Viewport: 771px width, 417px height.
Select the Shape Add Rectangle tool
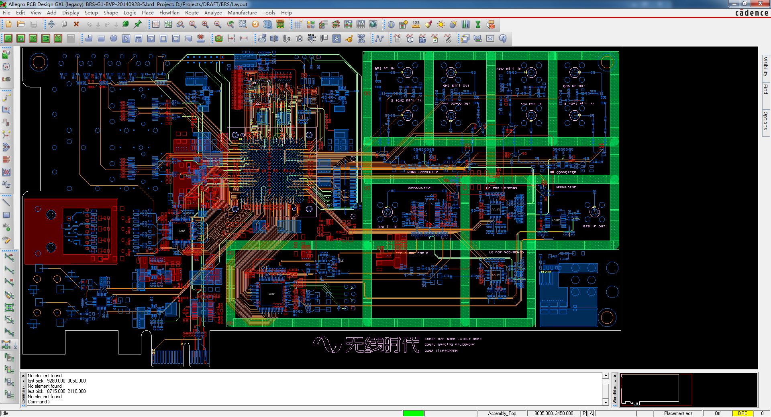click(101, 38)
